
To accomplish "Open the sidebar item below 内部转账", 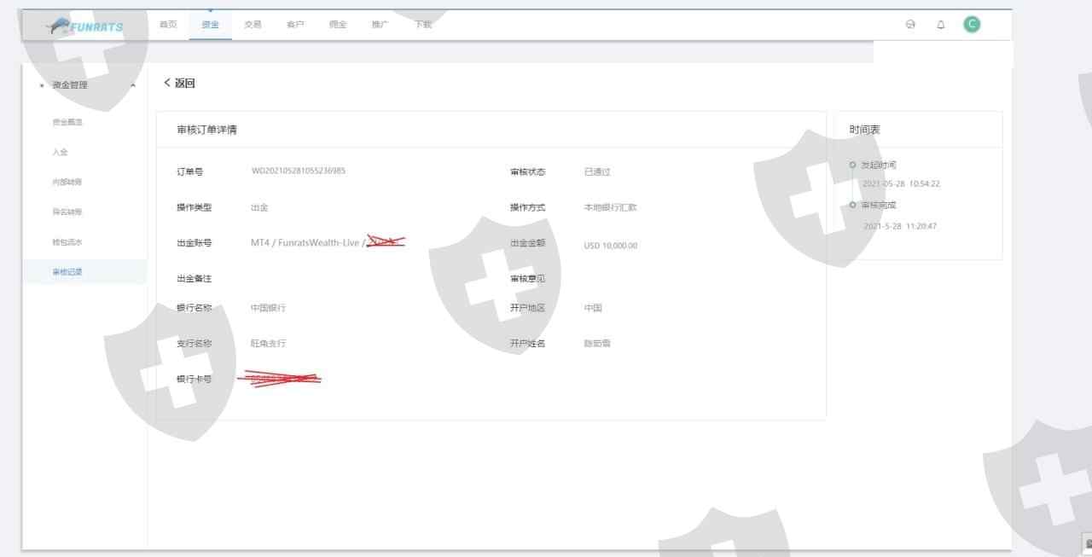I will coord(67,212).
